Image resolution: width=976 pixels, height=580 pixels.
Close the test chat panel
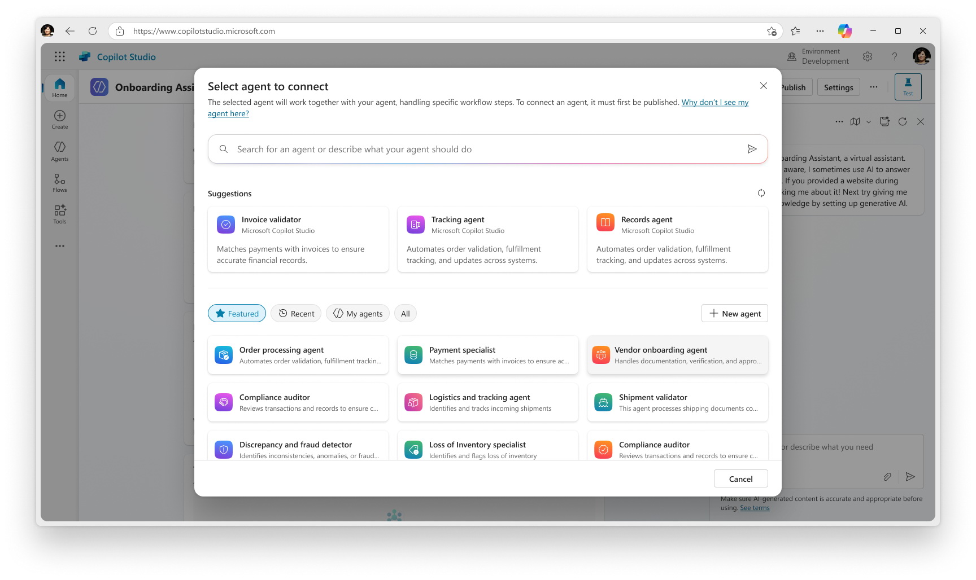pyautogui.click(x=921, y=121)
